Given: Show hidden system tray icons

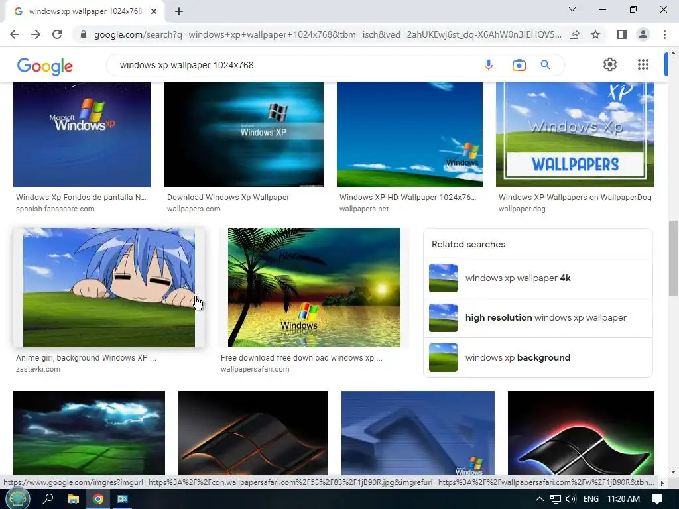Looking at the screenshot, I should (x=540, y=499).
